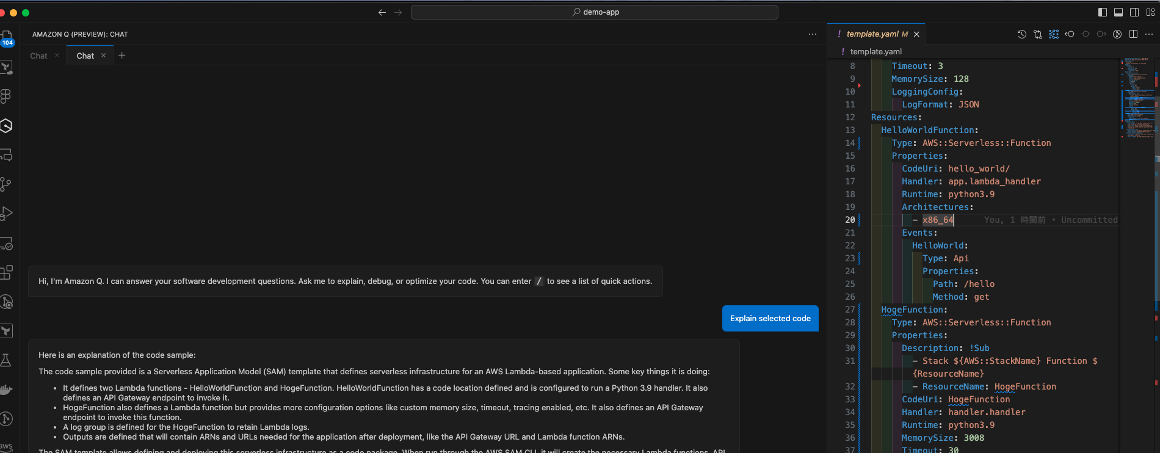The width and height of the screenshot is (1160, 453).
Task: Click the demo-app command center search box
Action: click(x=595, y=12)
